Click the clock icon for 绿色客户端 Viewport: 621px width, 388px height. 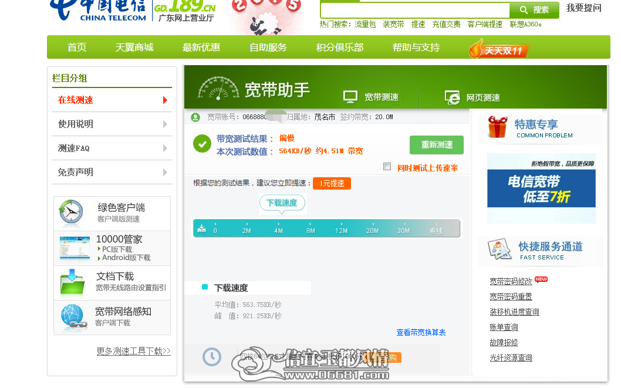point(71,212)
